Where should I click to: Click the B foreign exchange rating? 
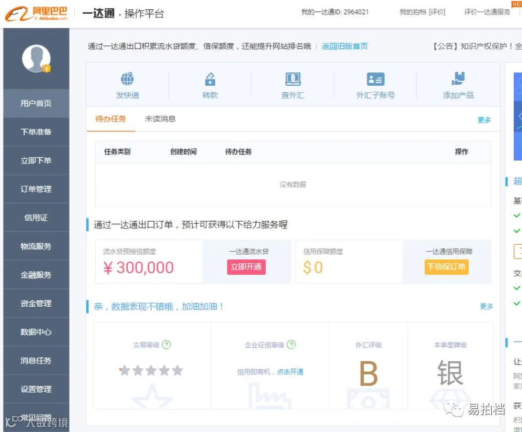(x=368, y=374)
